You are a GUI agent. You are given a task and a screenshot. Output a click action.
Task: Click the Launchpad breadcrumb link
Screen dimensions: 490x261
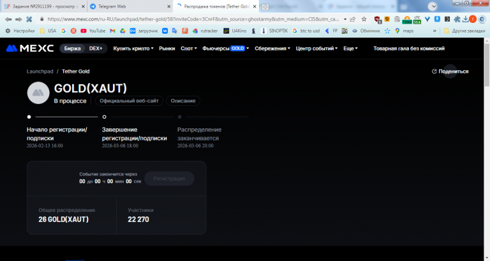click(40, 71)
